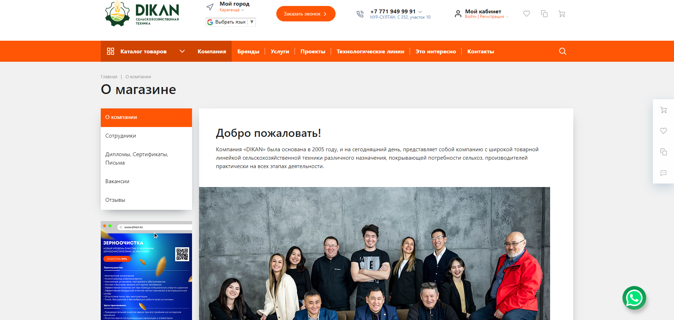The width and height of the screenshot is (674, 320).
Task: Open Контакты menu item
Action: click(x=481, y=52)
